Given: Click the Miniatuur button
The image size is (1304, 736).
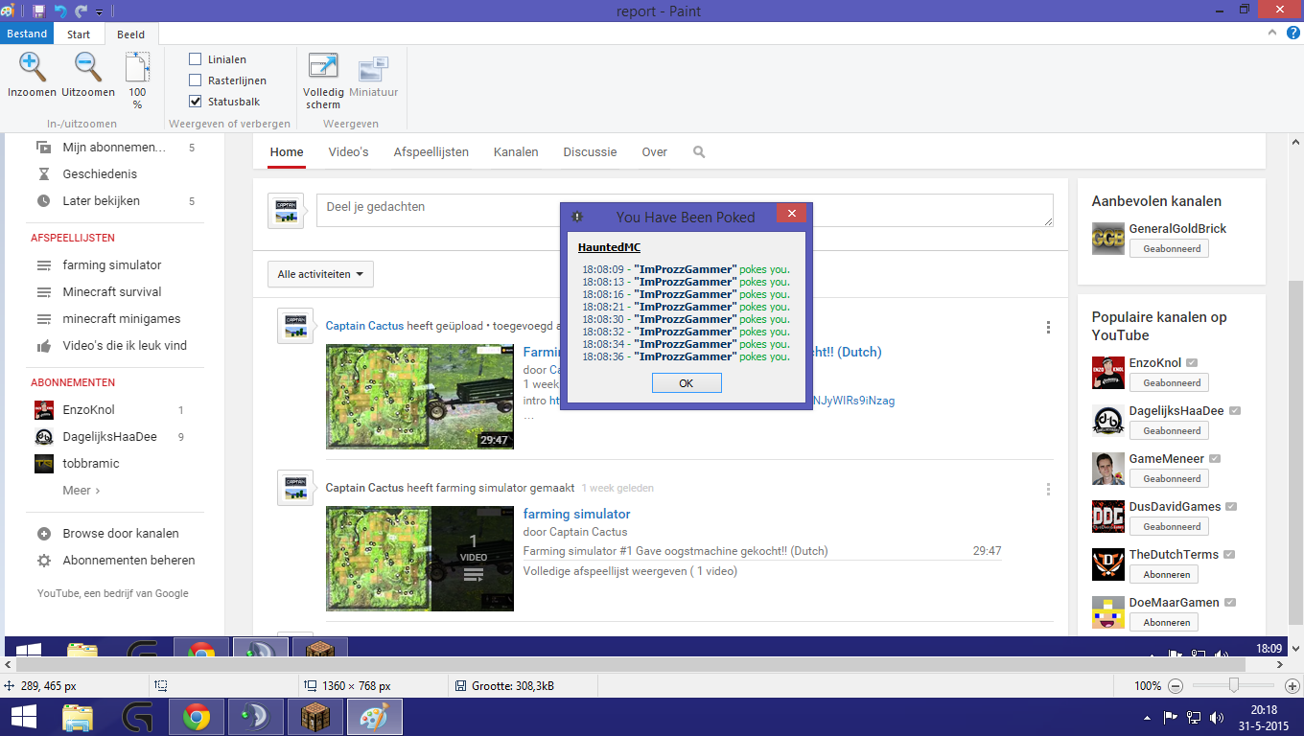Looking at the screenshot, I should coord(373,77).
